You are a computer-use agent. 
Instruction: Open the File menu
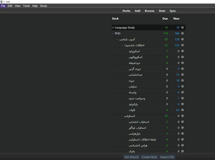point(3,6)
